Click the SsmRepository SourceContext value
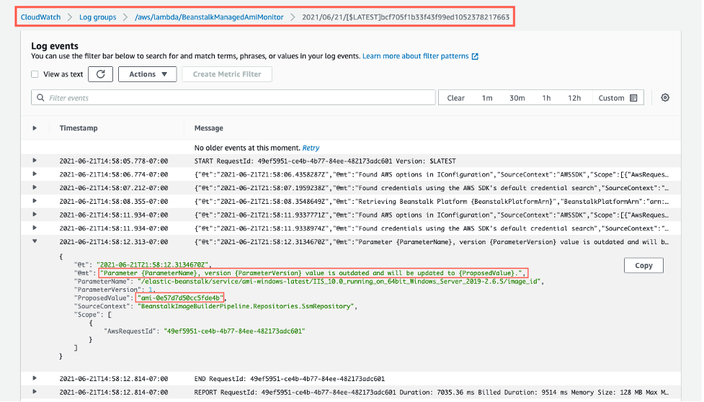704x402 pixels. 246,306
